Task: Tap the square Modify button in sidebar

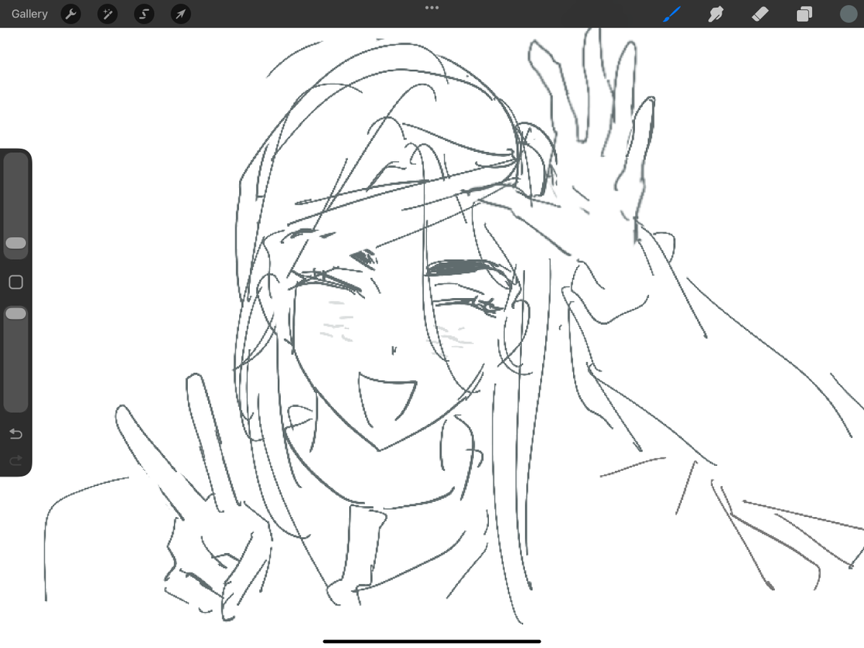Action: point(16,282)
